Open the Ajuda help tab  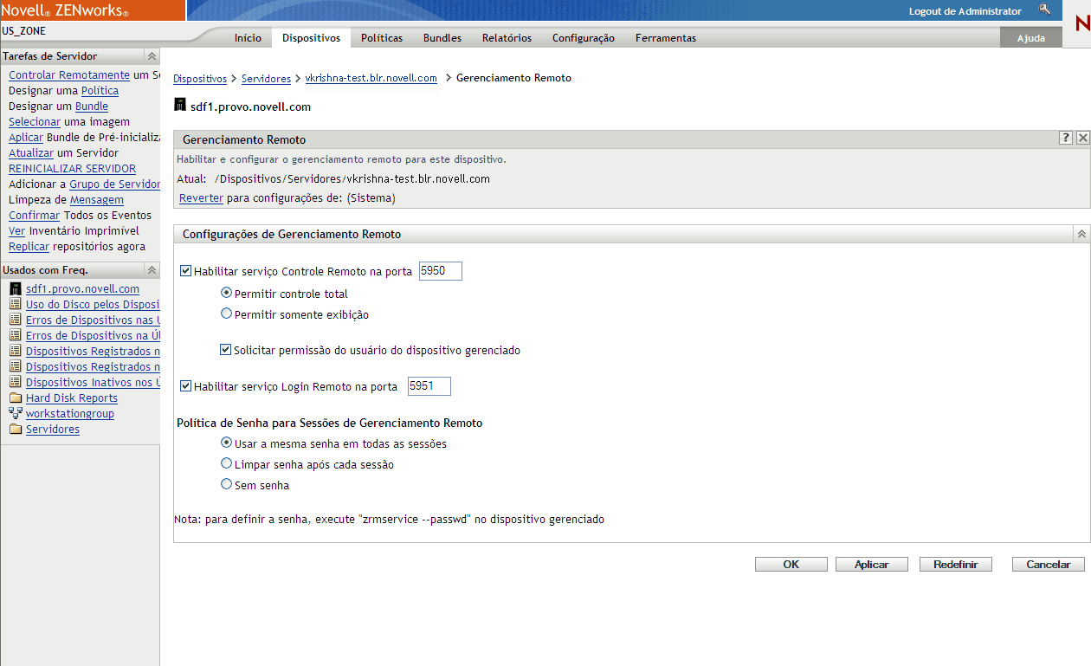coord(1031,38)
